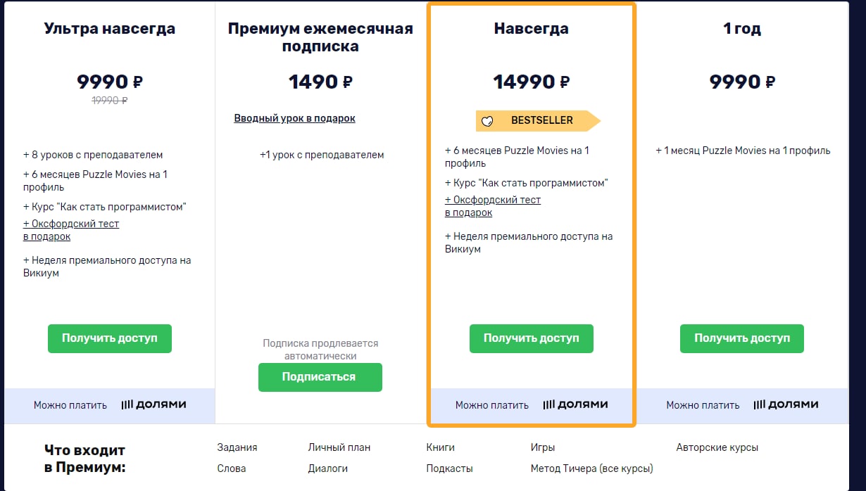Get access to Ультра навсегда plan
Image resolution: width=866 pixels, height=491 pixels.
110,338
